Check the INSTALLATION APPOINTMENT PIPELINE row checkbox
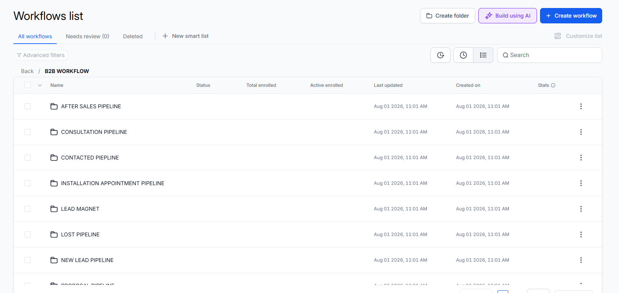619x293 pixels. 28,183
